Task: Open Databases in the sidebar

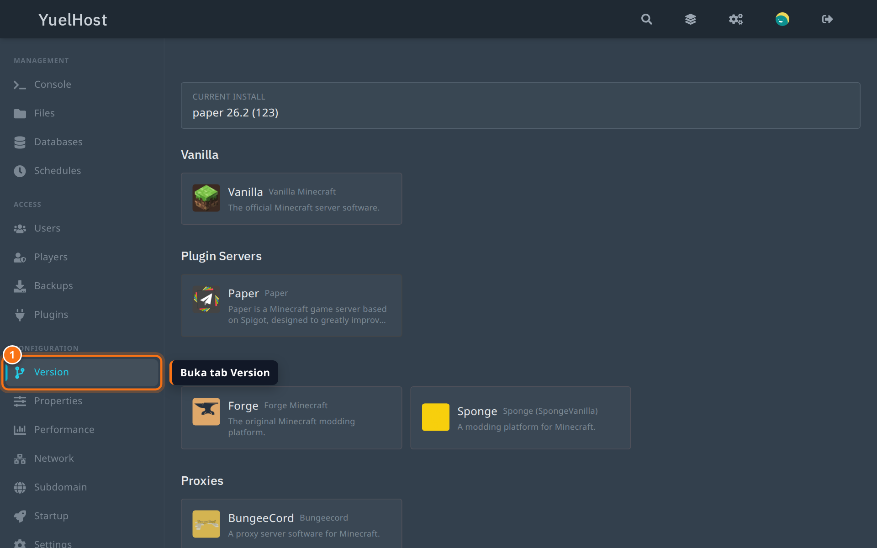Action: point(82,142)
